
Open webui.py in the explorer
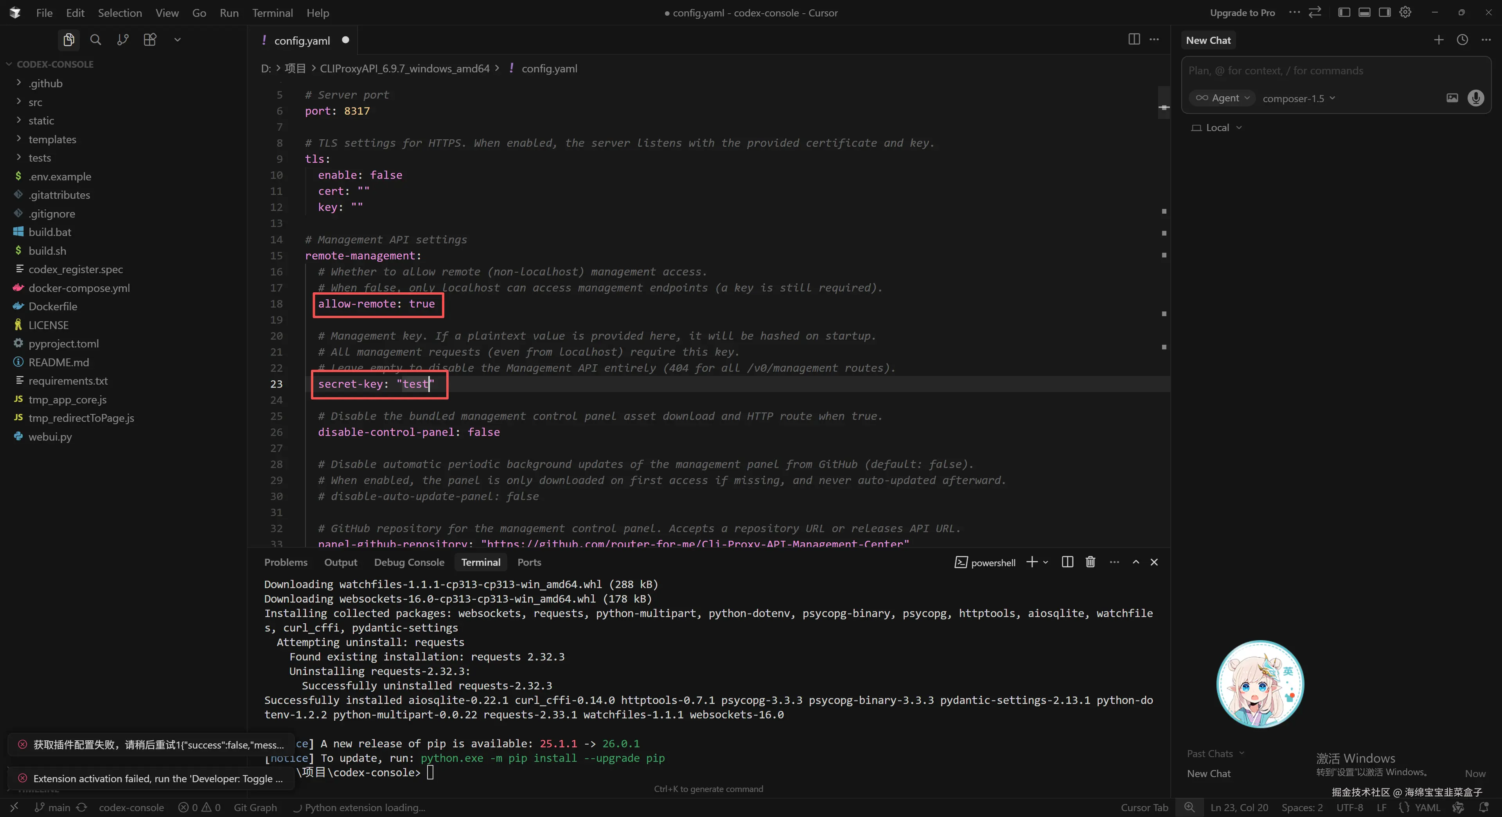tap(50, 437)
